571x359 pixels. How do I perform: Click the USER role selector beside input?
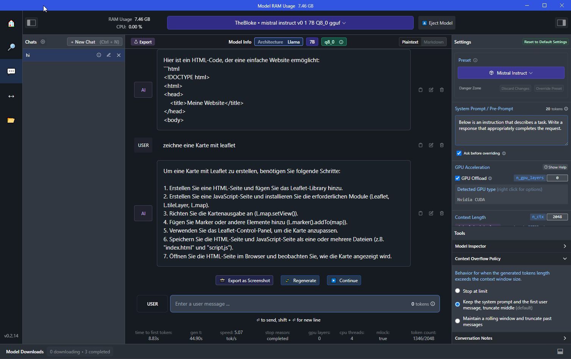pyautogui.click(x=152, y=304)
